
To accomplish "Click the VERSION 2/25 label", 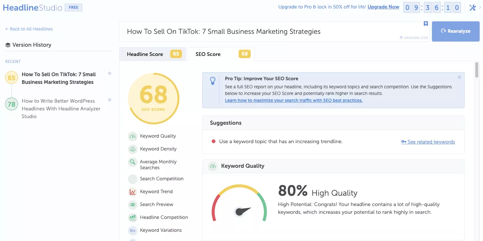I will 414,38.
